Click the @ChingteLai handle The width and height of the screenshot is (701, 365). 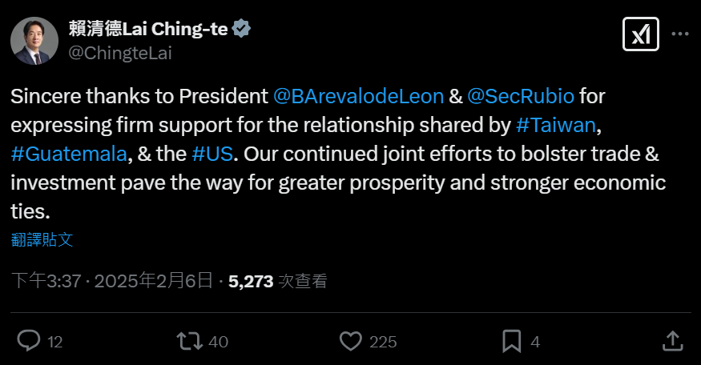(x=120, y=54)
